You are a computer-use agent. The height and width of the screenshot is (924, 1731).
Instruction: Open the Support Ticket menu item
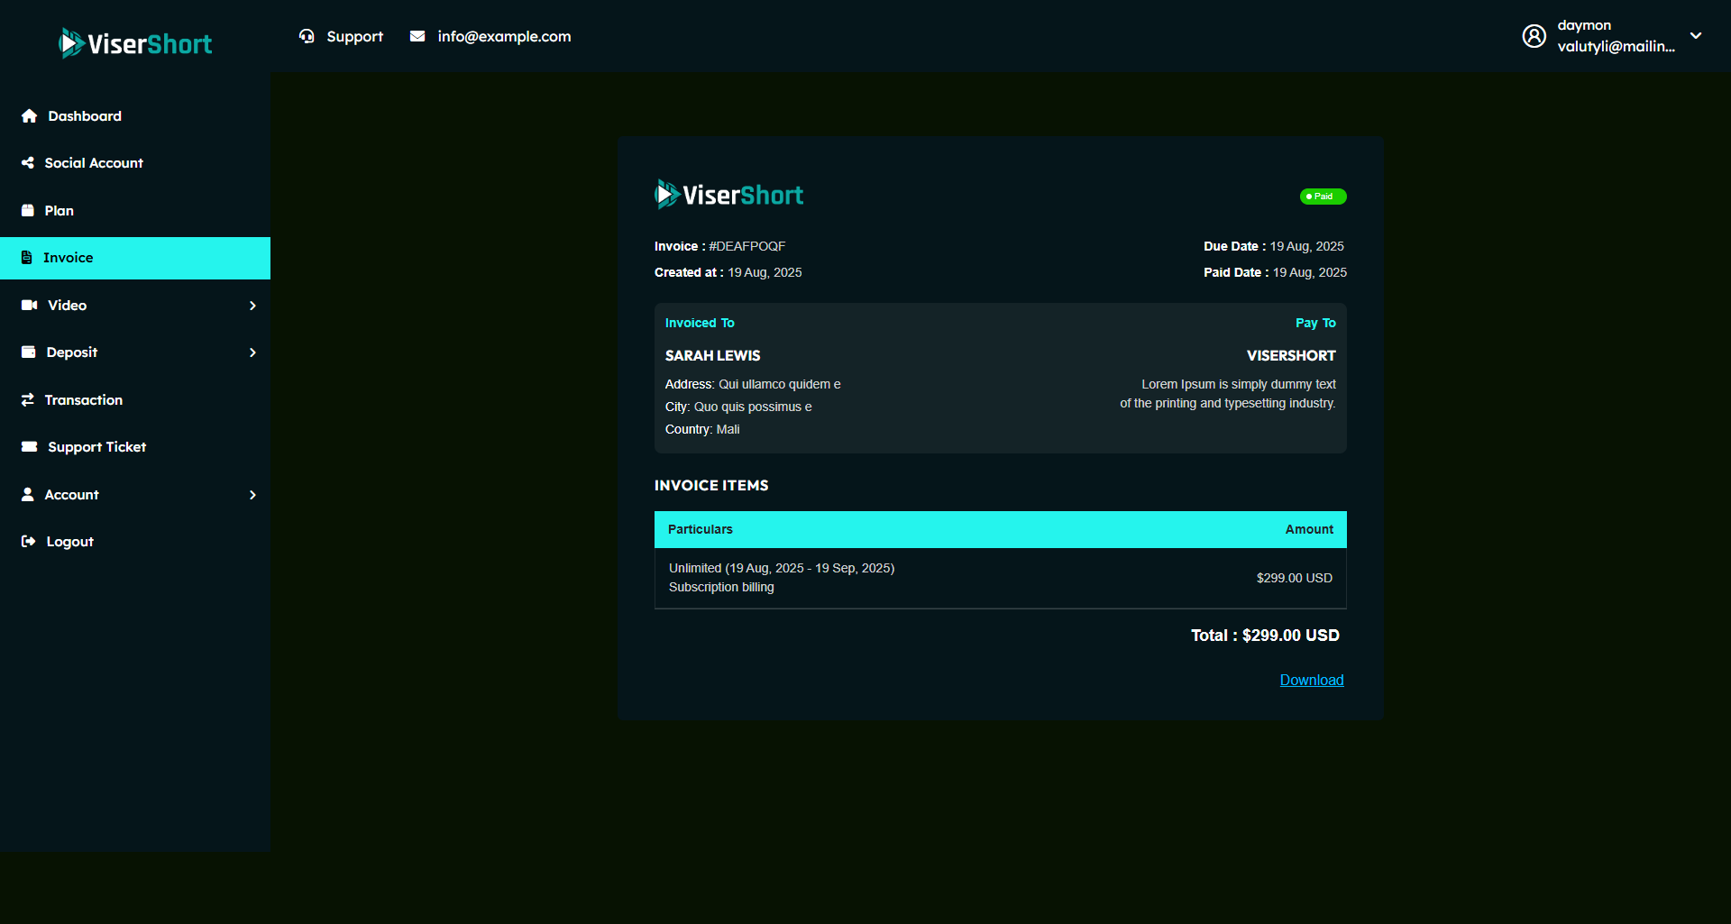pos(135,447)
